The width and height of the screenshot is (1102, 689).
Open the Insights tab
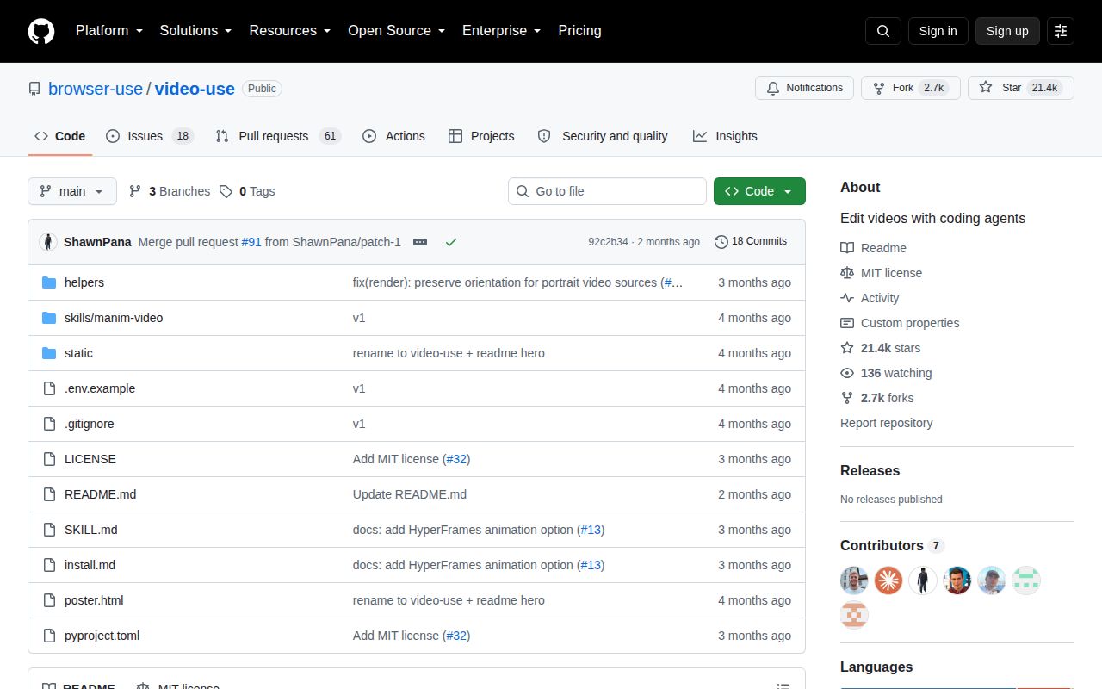point(725,136)
